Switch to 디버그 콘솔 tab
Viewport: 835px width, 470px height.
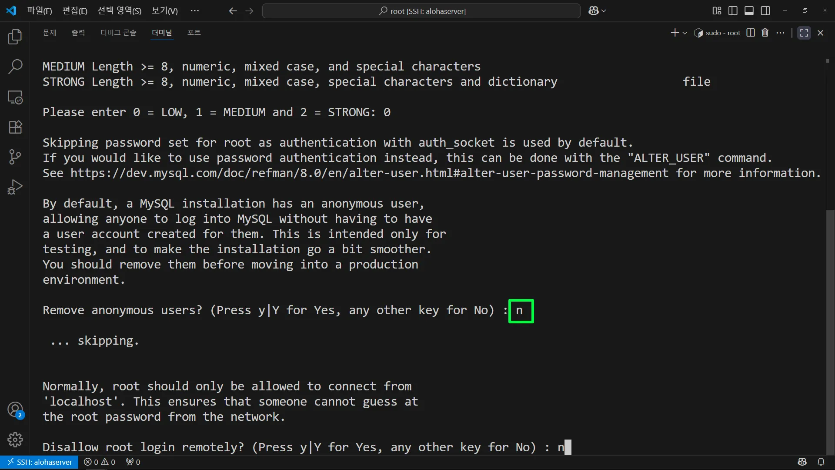tap(118, 33)
